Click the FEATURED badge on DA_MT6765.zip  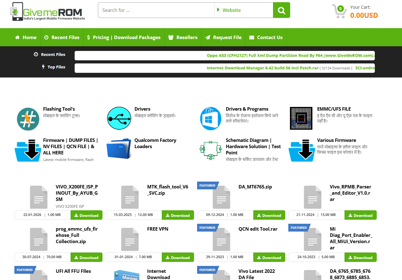[x=208, y=185]
